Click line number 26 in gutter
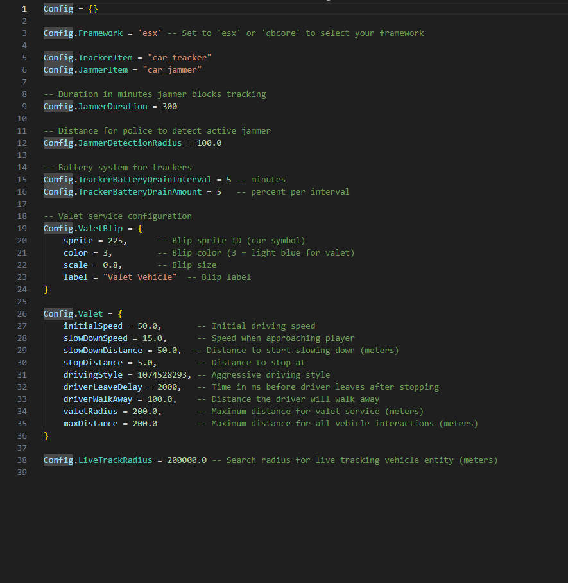 (22, 314)
